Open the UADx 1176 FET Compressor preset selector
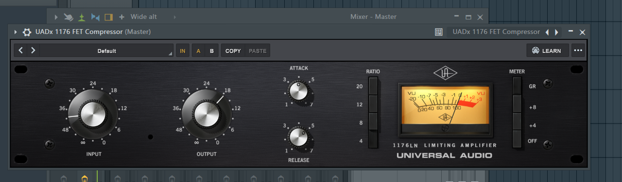The height and width of the screenshot is (182, 622). point(496,32)
